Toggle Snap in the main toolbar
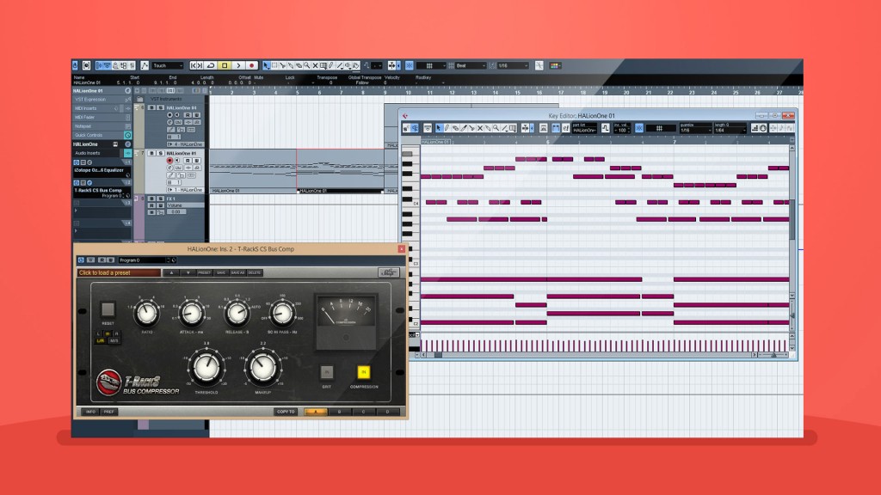 (x=410, y=65)
